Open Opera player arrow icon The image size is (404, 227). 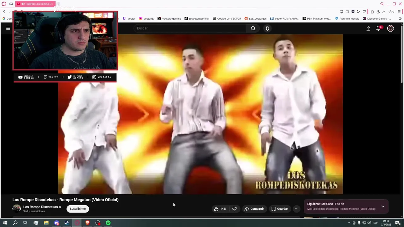pyautogui.click(x=359, y=12)
